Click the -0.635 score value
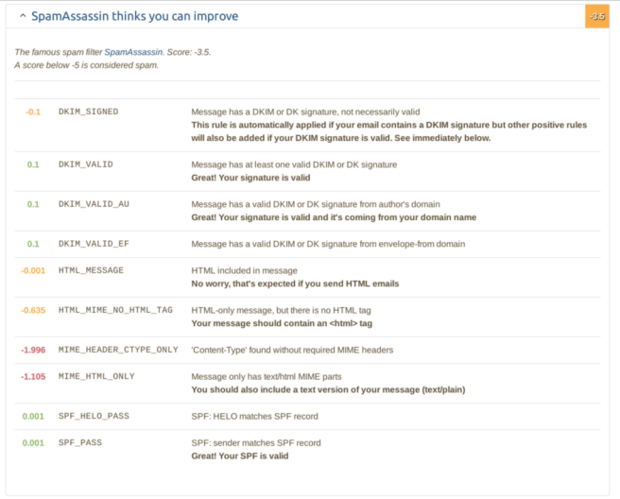This screenshot has height=499, width=620. pyautogui.click(x=34, y=310)
